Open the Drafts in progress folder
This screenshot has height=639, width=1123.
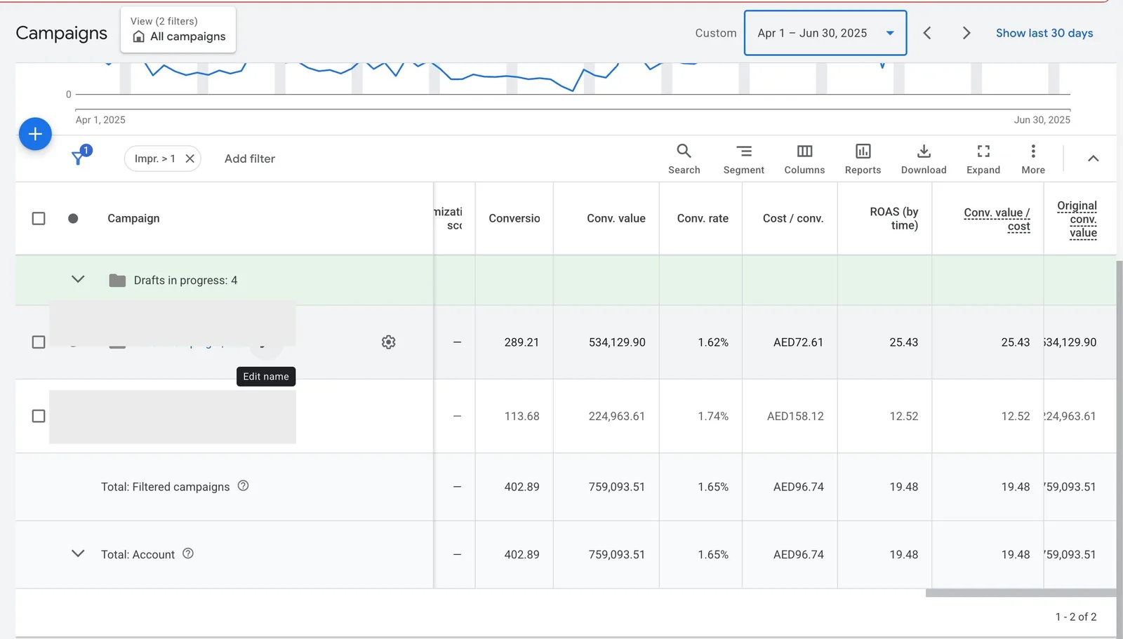(x=117, y=281)
